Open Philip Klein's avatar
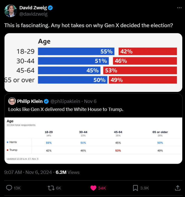185x197 pixels. click(x=12, y=101)
